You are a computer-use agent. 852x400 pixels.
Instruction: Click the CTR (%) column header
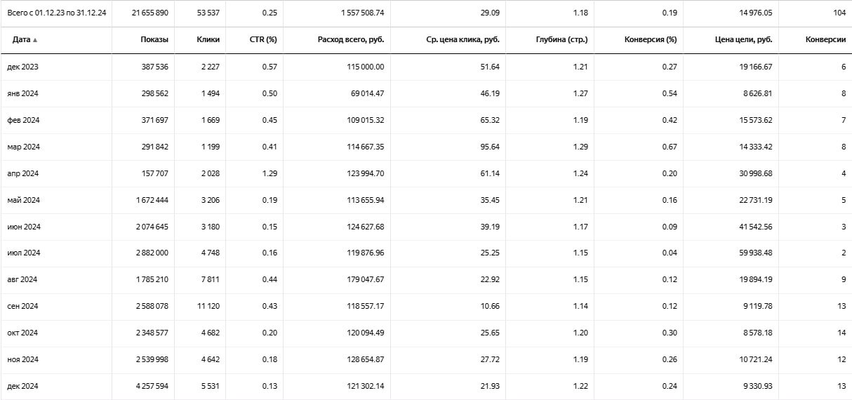click(264, 40)
